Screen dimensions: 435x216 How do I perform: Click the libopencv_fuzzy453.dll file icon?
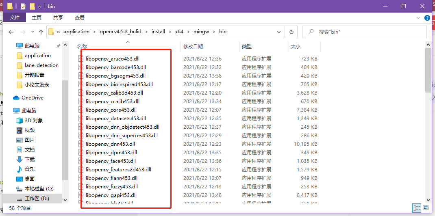(x=81, y=186)
